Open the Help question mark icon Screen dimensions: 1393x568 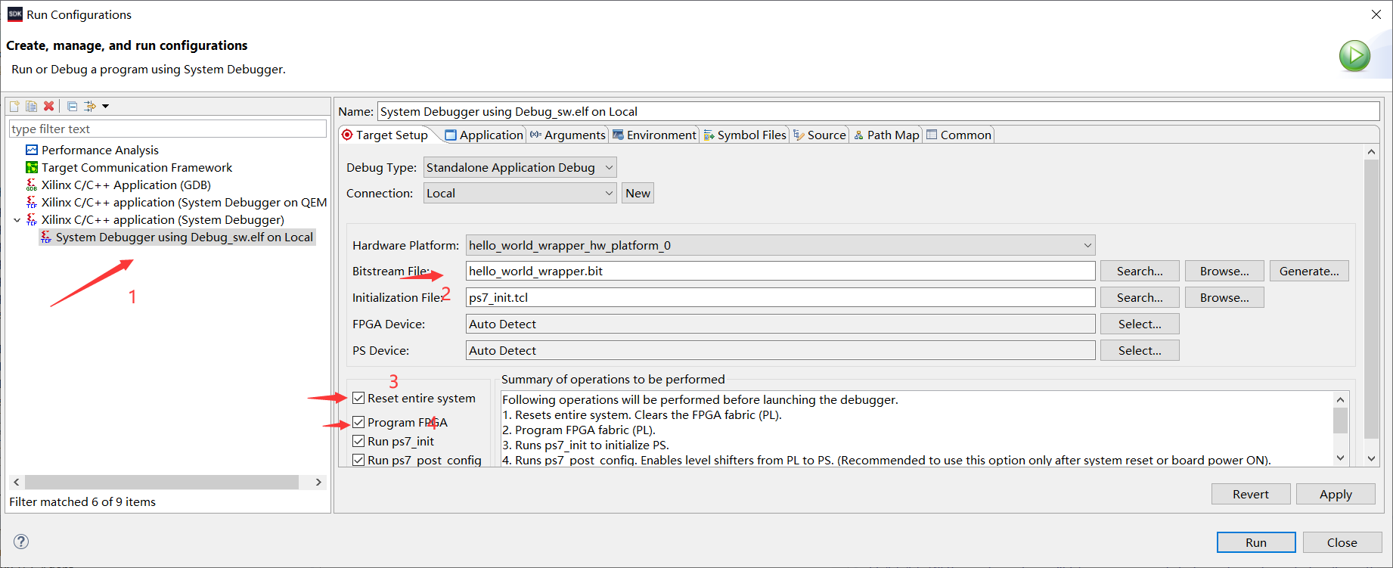(21, 542)
